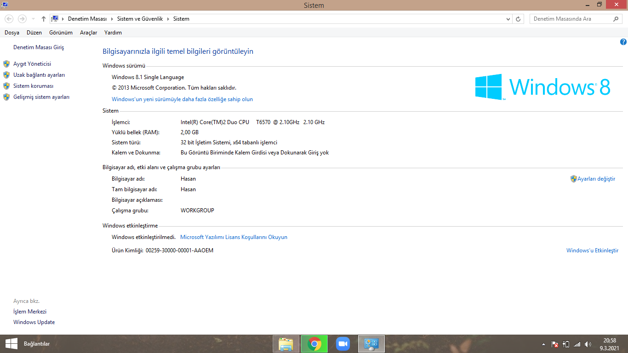
Task: Refresh the address bar view
Action: pyautogui.click(x=519, y=19)
